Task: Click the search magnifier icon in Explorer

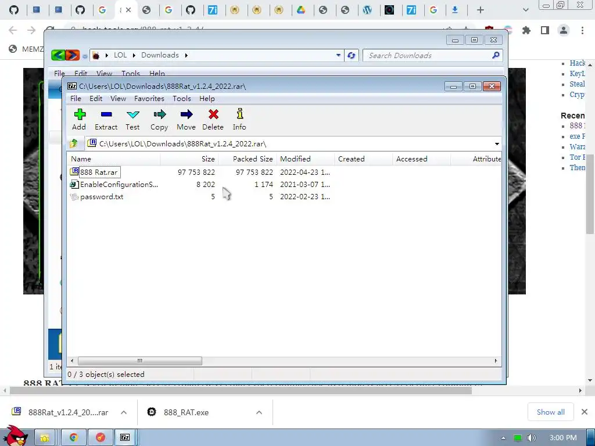Action: click(x=495, y=55)
